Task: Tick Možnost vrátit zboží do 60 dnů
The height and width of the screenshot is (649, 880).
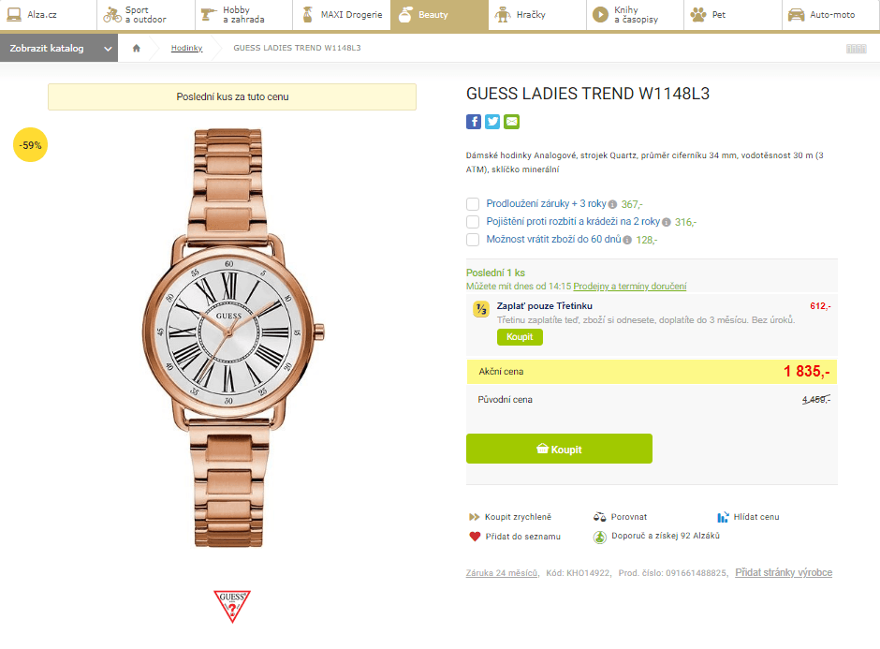Action: [473, 240]
